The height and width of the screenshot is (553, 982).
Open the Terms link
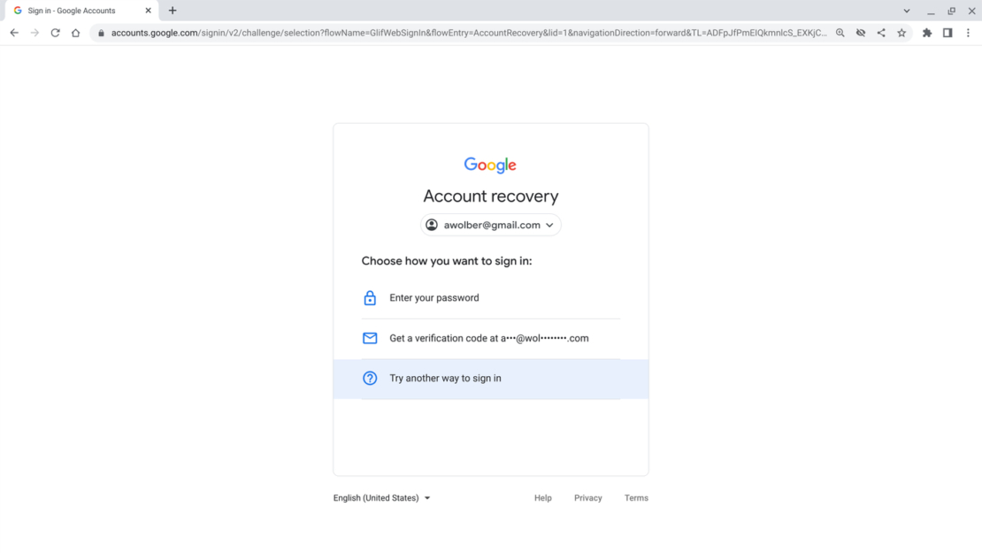pos(636,498)
